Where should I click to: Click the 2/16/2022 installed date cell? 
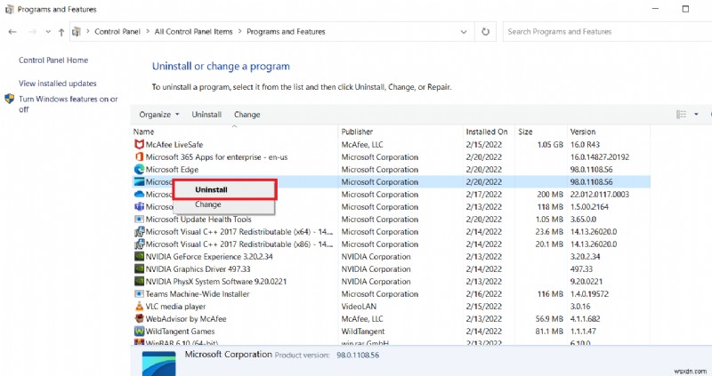coord(483,294)
